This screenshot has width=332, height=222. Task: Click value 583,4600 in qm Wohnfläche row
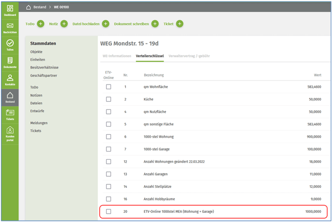[x=314, y=87]
